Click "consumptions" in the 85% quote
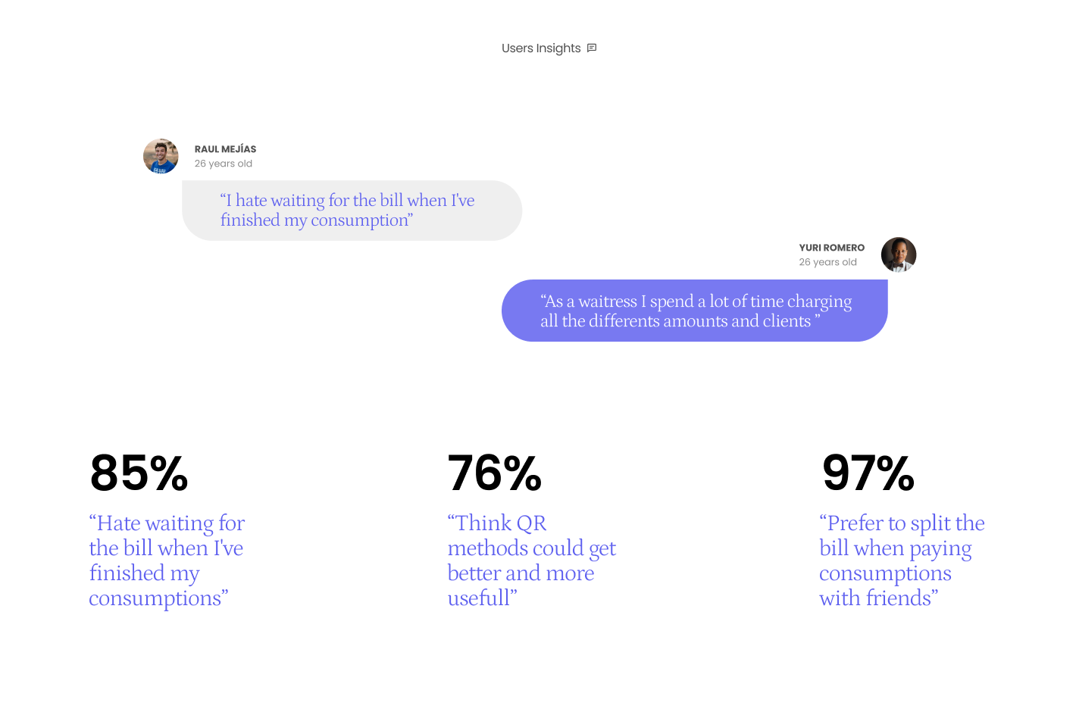The width and height of the screenshot is (1076, 712). tap(155, 598)
